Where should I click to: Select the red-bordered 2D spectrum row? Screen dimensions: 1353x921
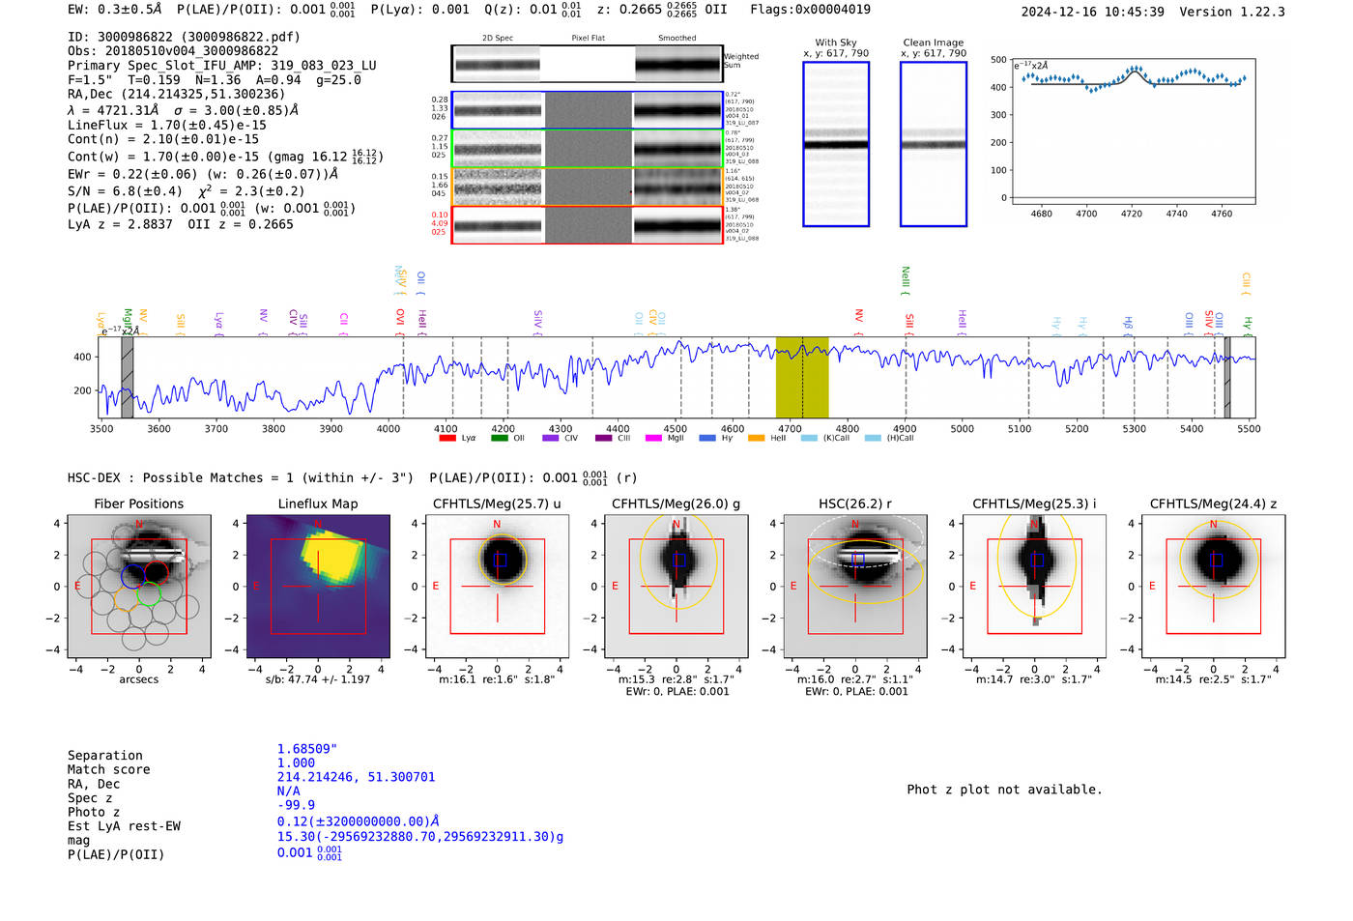coord(588,225)
